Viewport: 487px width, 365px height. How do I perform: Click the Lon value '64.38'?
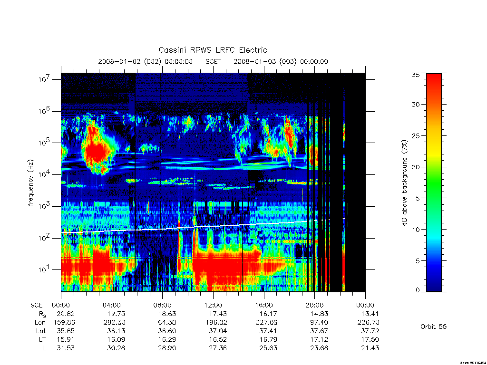(167, 323)
